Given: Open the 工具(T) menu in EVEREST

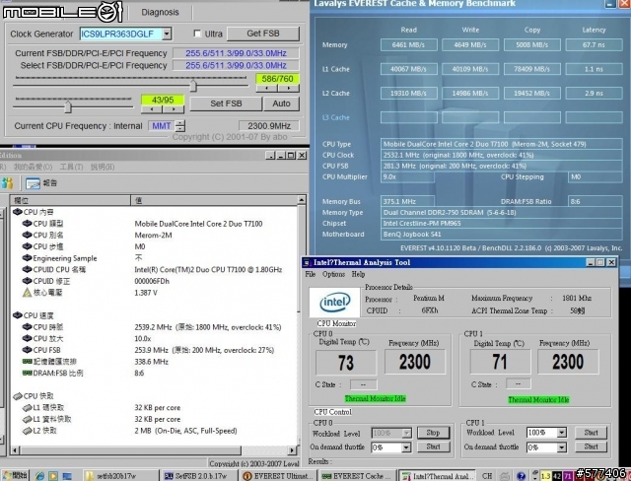Looking at the screenshot, I should (x=71, y=167).
